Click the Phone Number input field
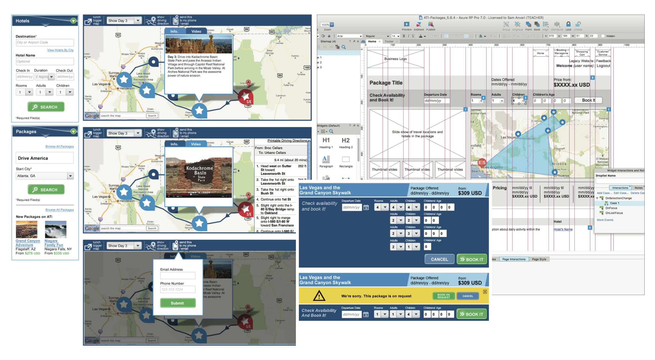655x360 pixels. tap(178, 289)
